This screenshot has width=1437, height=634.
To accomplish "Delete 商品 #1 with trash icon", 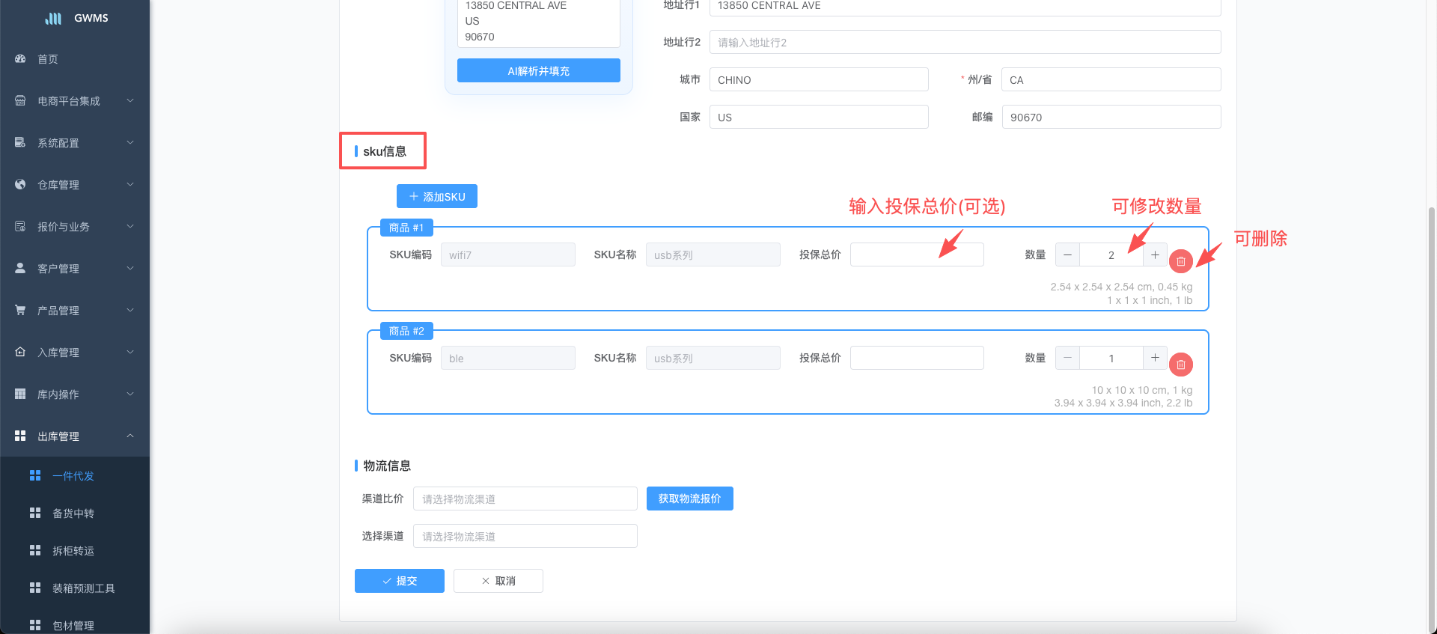I will click(x=1181, y=261).
